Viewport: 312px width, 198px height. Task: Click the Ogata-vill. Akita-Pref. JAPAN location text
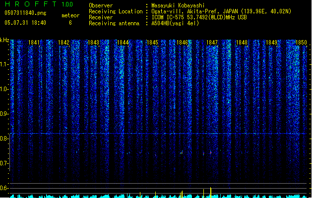pyautogui.click(x=221, y=11)
